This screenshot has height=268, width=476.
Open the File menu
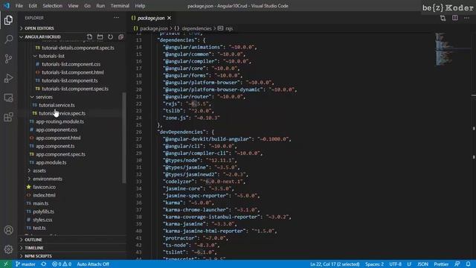pyautogui.click(x=19, y=6)
